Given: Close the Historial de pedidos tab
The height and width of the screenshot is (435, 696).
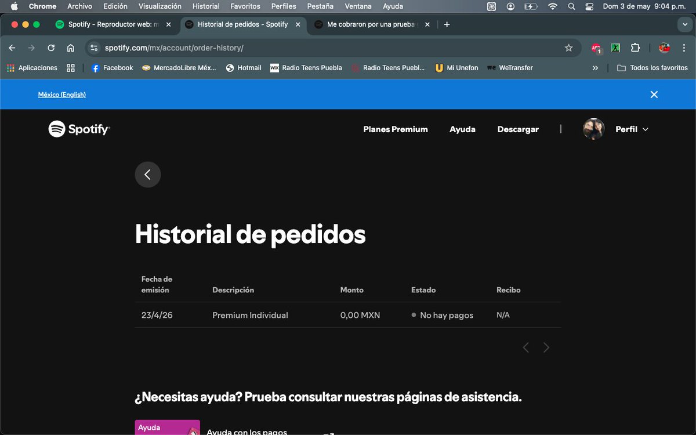Looking at the screenshot, I should point(298,24).
